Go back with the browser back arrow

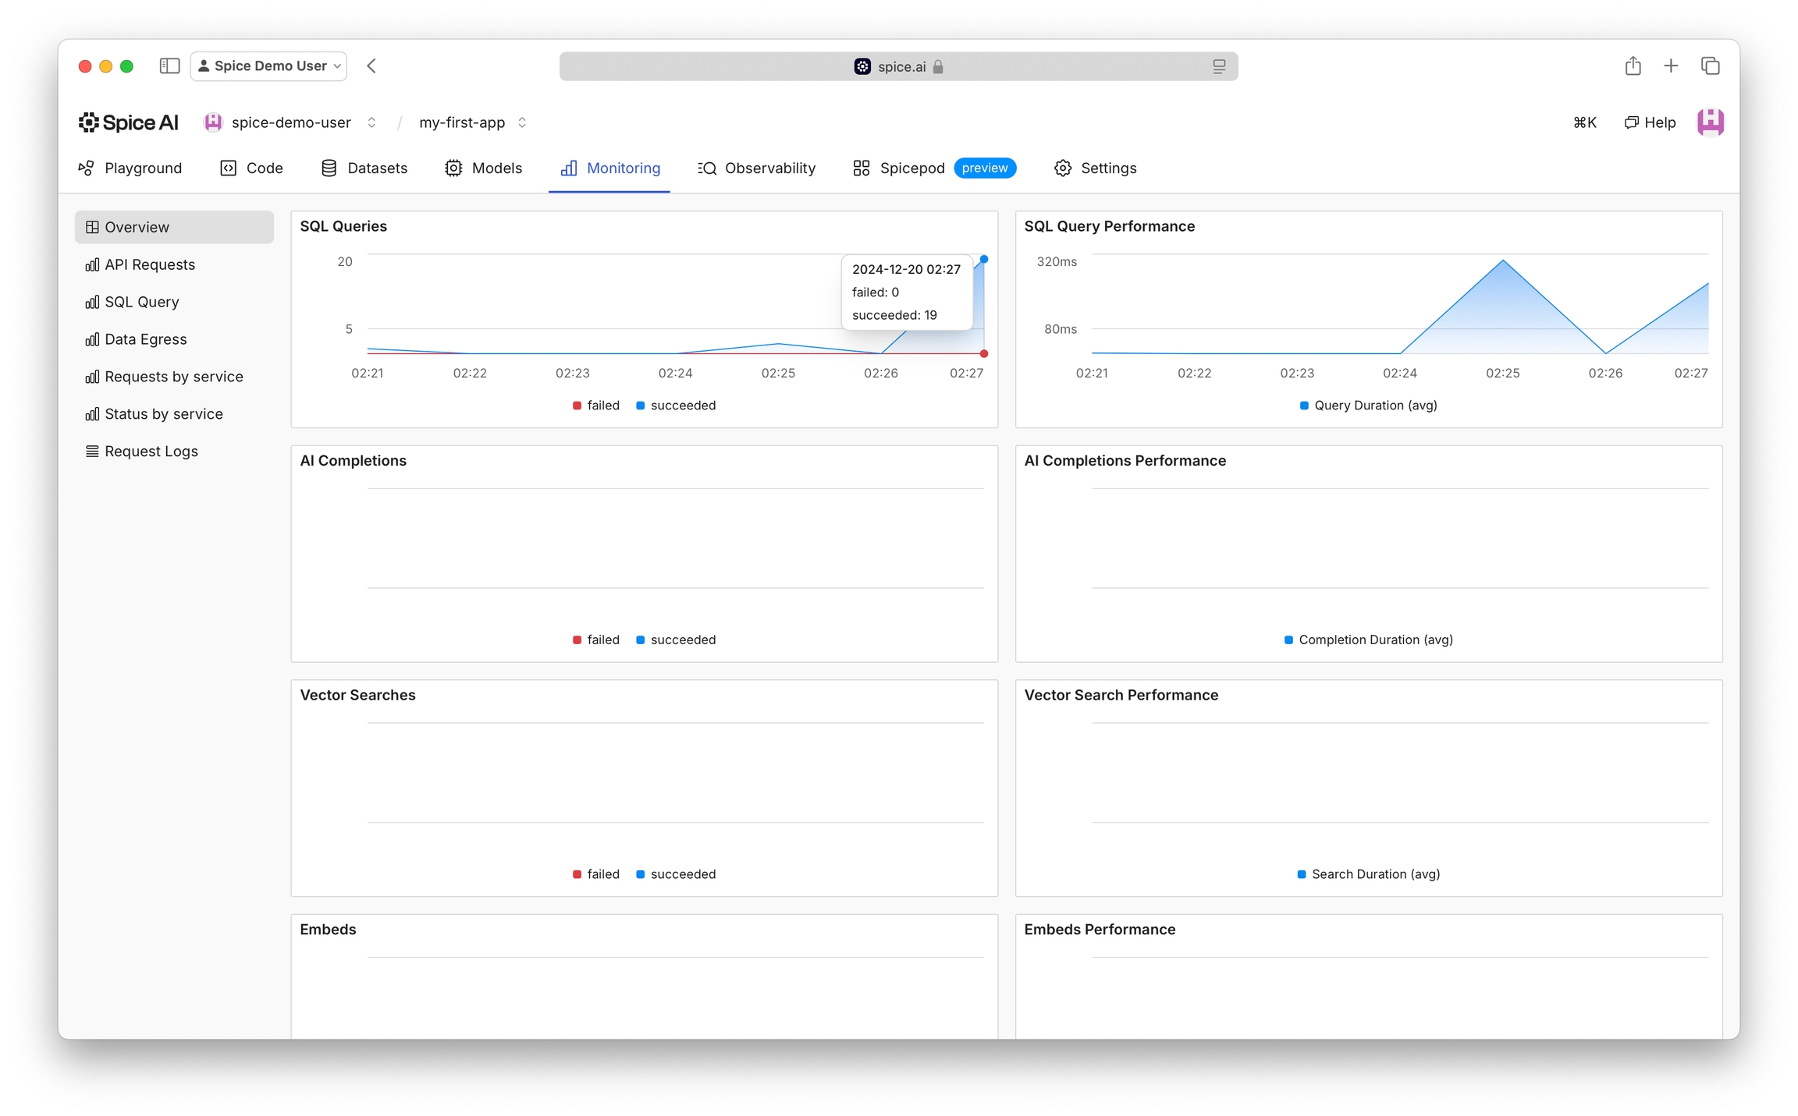371,66
